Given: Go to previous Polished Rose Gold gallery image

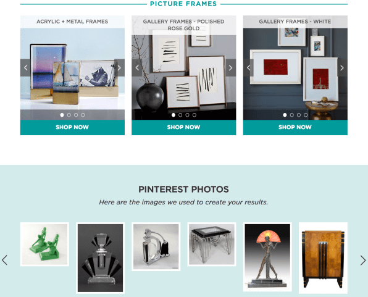Looking at the screenshot, I should 137,68.
